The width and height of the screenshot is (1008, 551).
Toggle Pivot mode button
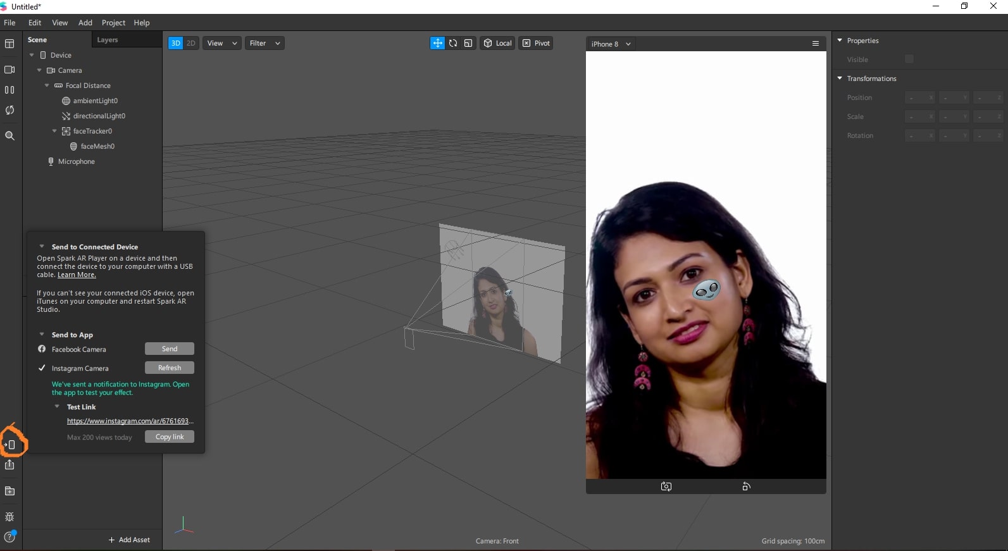[x=536, y=43]
